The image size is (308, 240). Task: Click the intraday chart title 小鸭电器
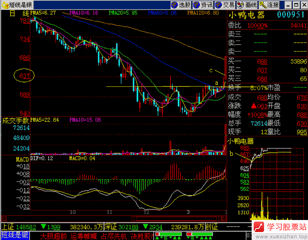point(241,141)
